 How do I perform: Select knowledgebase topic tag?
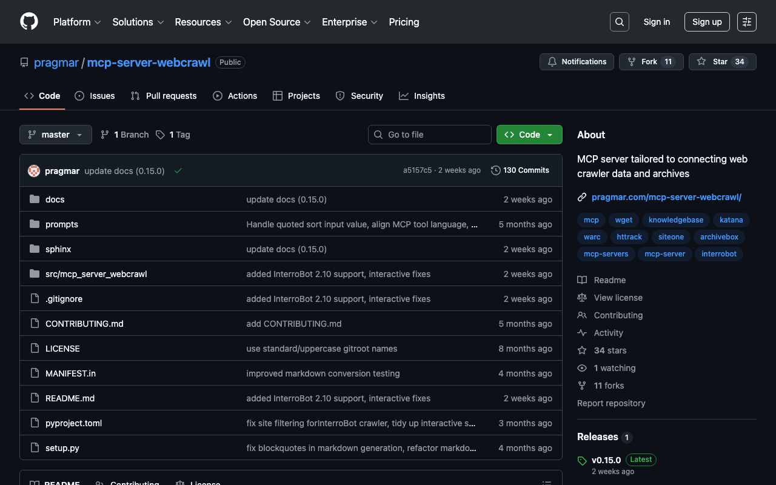click(676, 220)
